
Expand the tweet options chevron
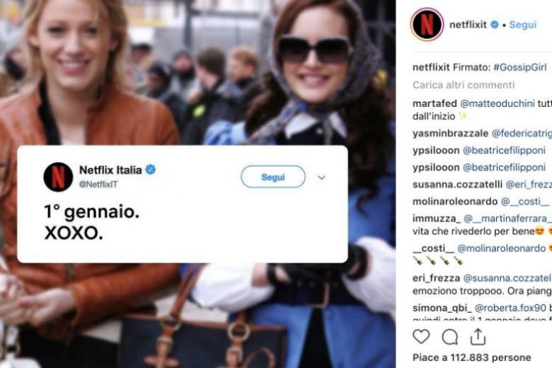(x=321, y=177)
